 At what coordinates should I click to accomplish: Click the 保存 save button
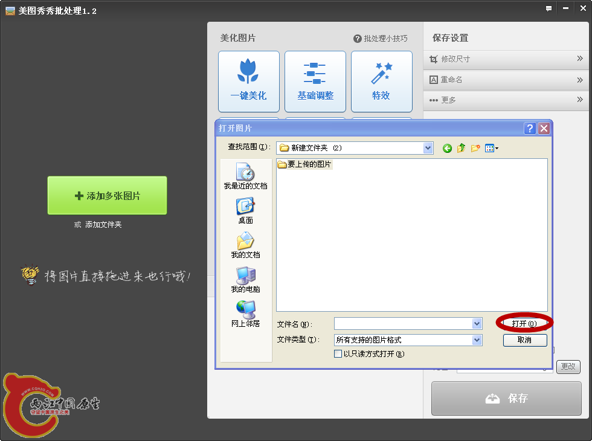click(506, 398)
